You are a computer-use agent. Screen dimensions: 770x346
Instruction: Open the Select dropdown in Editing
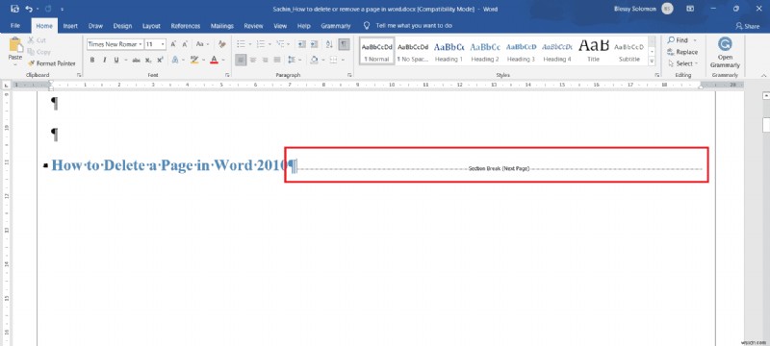pos(682,63)
